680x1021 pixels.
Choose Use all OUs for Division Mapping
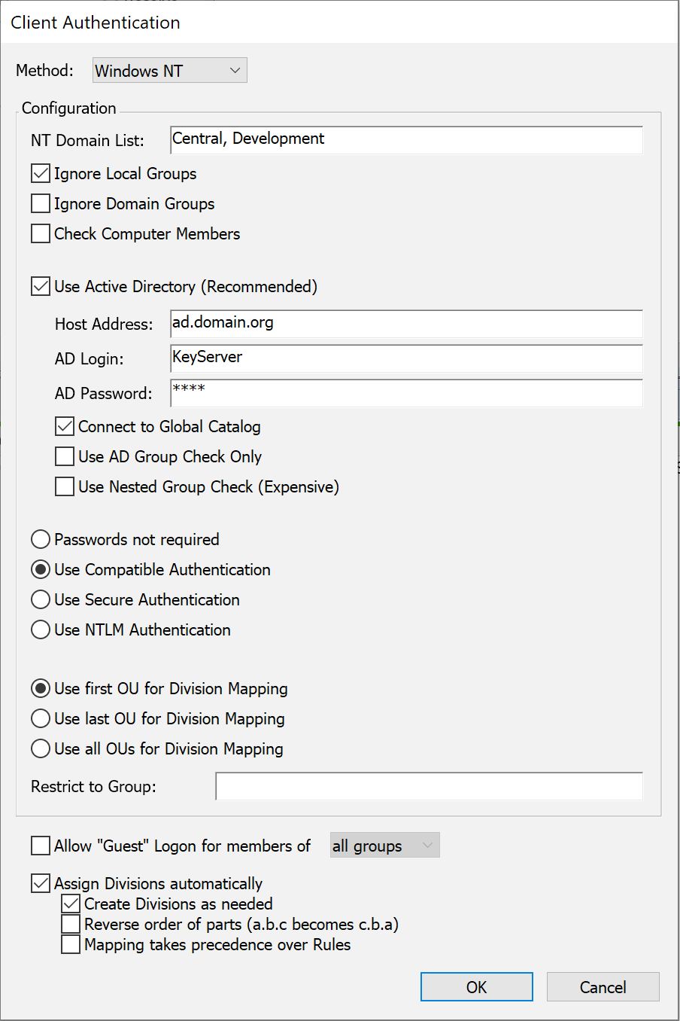click(41, 749)
